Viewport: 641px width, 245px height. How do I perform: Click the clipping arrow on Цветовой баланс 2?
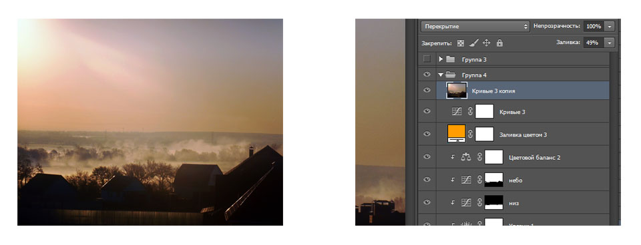(x=453, y=157)
